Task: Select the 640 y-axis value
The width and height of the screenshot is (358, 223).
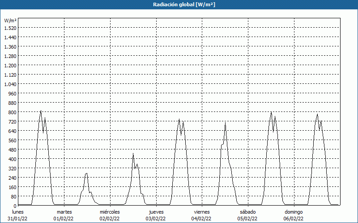Action: (13, 131)
